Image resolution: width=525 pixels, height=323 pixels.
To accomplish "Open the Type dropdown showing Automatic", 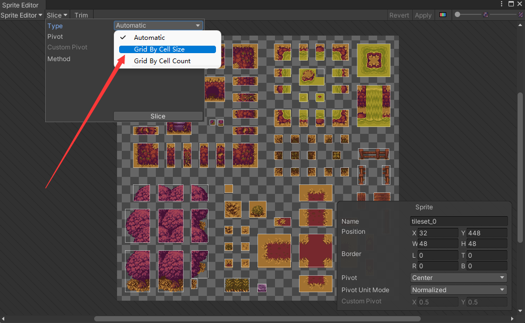I will click(x=158, y=25).
